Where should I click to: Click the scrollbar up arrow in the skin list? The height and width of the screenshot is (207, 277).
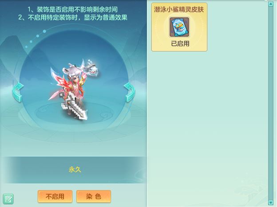pyautogui.click(x=270, y=4)
